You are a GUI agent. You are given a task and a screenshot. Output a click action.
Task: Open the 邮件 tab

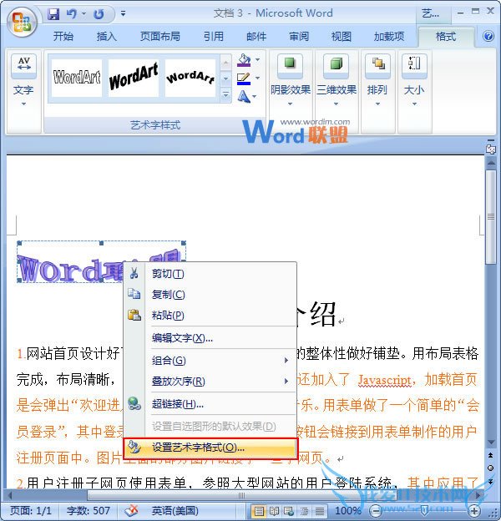pos(256,36)
